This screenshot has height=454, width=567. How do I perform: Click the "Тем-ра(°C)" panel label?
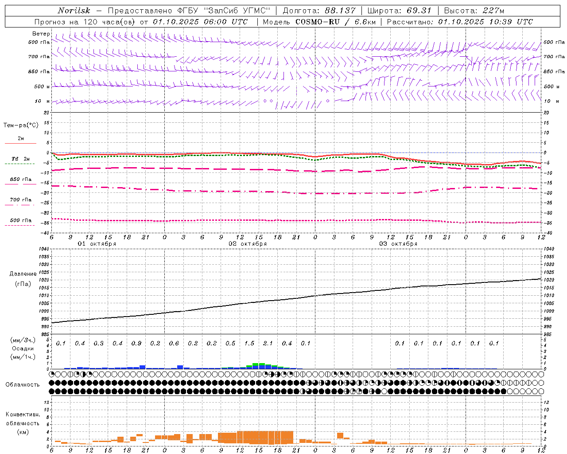coord(21,125)
